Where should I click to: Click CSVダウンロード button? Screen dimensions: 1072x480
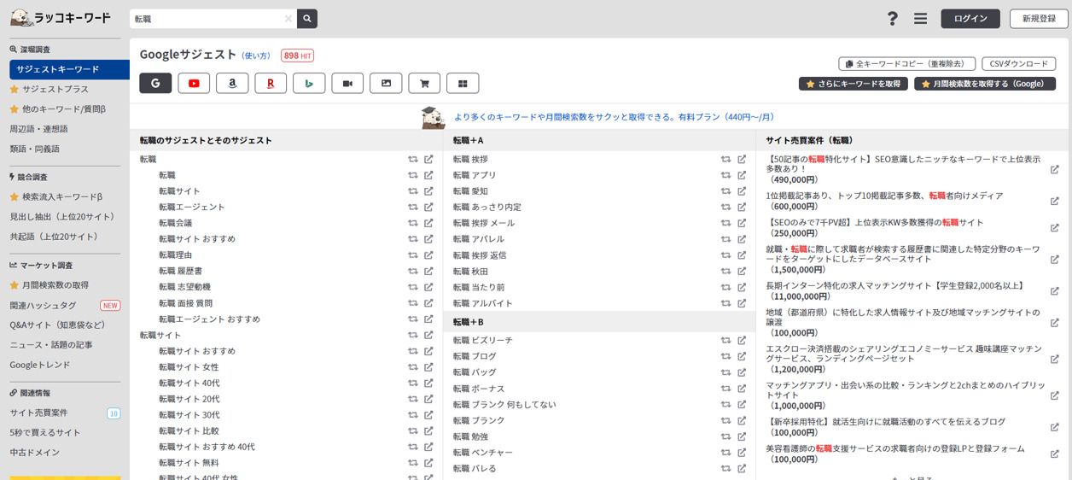point(1018,64)
